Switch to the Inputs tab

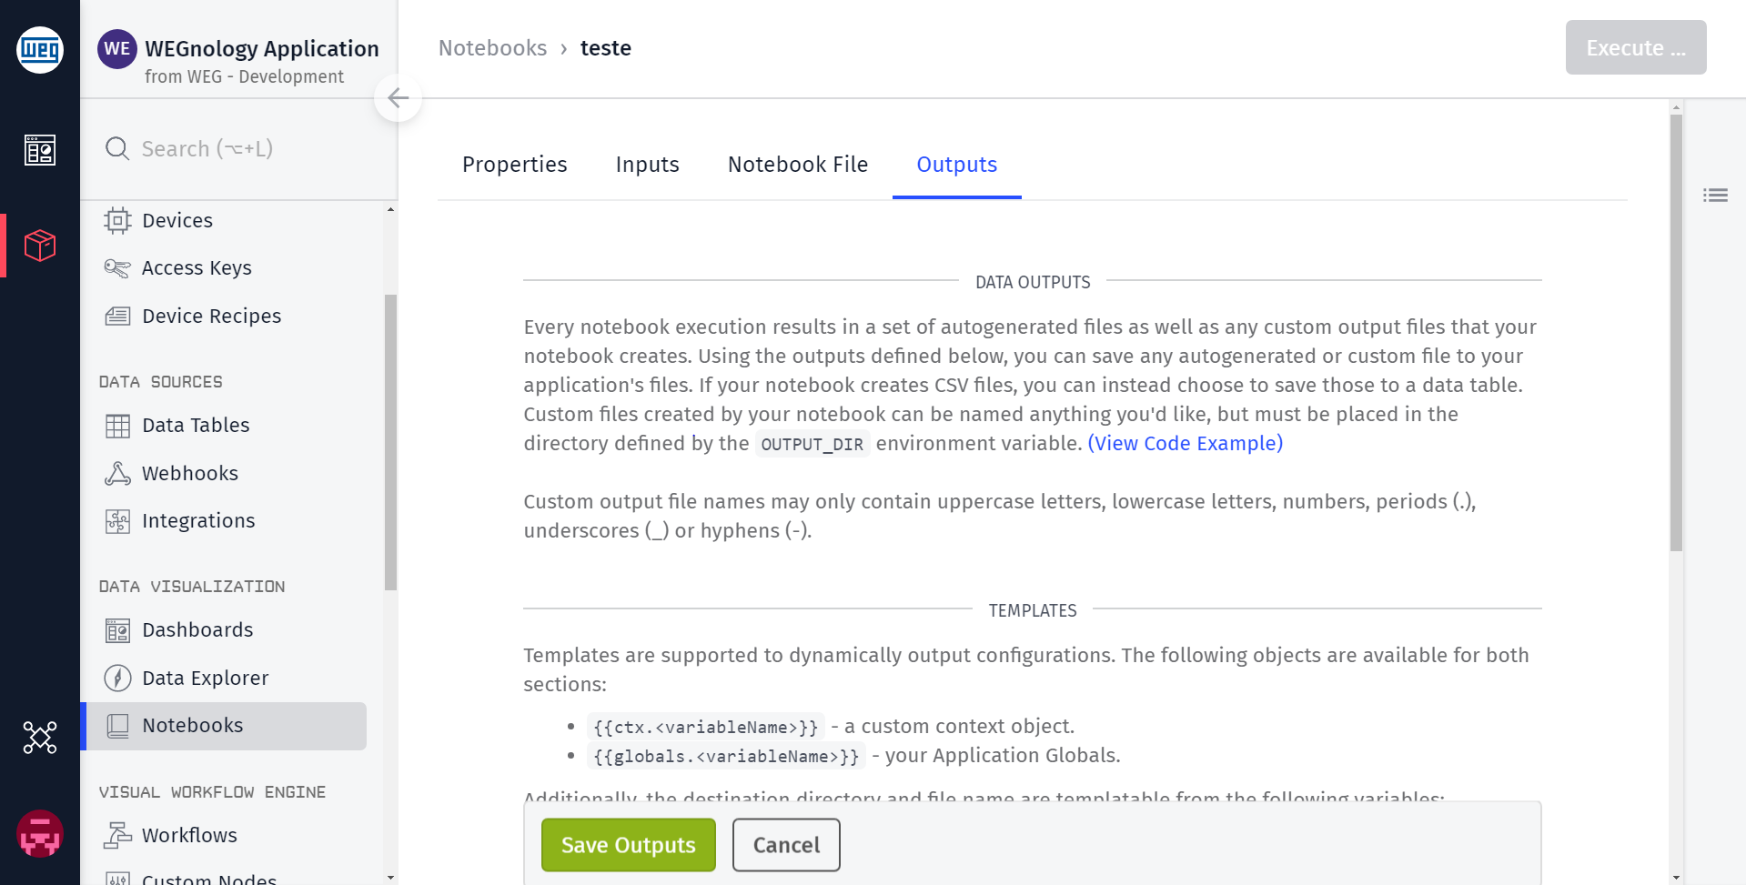pos(647,165)
